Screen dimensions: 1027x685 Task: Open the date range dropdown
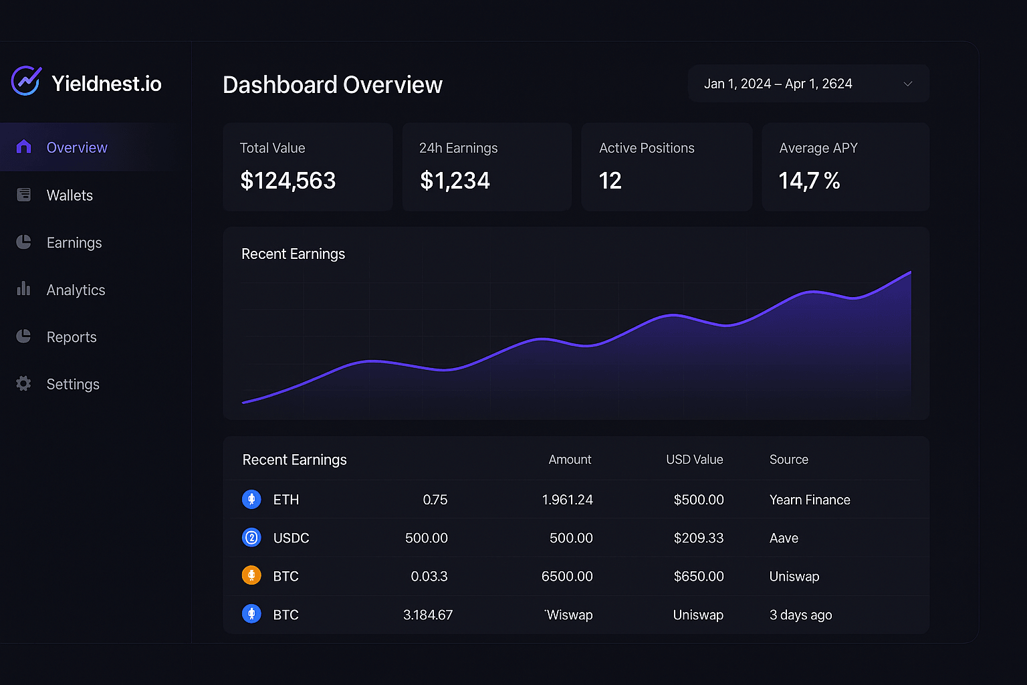(x=808, y=84)
